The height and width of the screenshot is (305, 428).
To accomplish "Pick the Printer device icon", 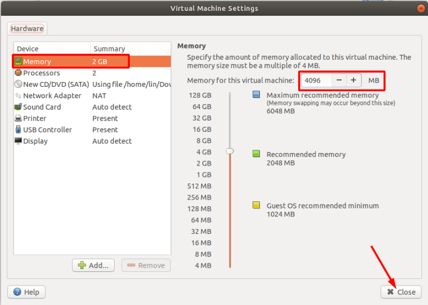I will (18, 118).
